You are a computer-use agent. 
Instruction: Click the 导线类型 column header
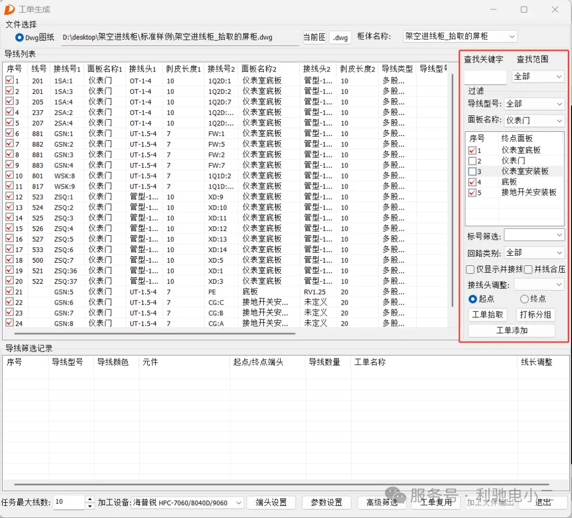point(397,68)
